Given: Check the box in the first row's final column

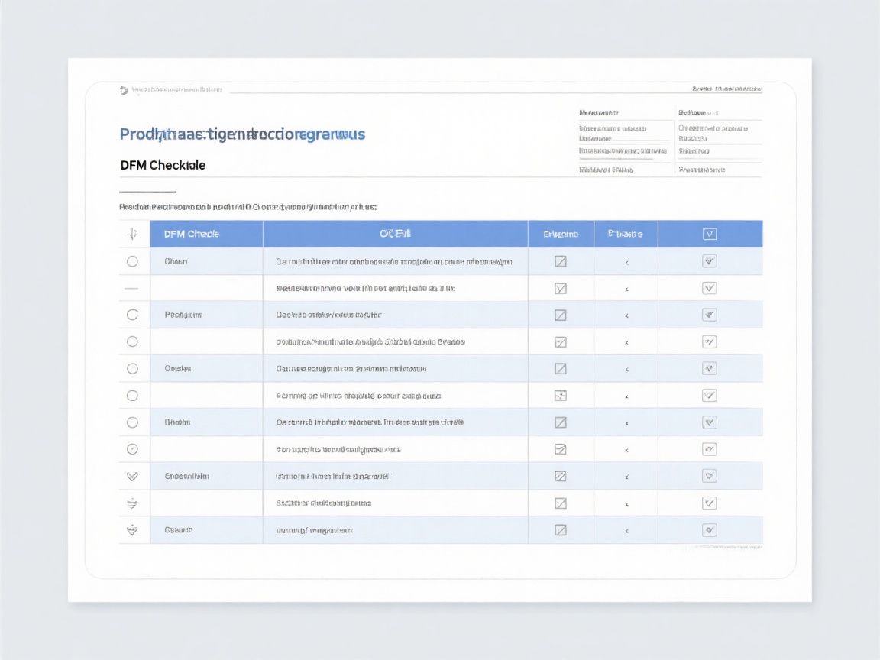Looking at the screenshot, I should (x=709, y=260).
